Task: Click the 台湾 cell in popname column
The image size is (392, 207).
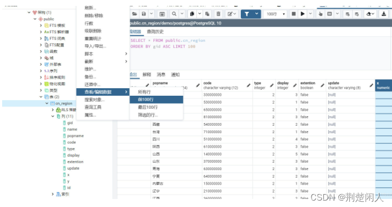Action: (x=176, y=132)
